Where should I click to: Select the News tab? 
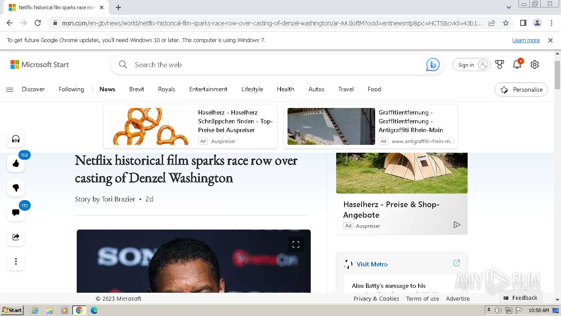107,89
